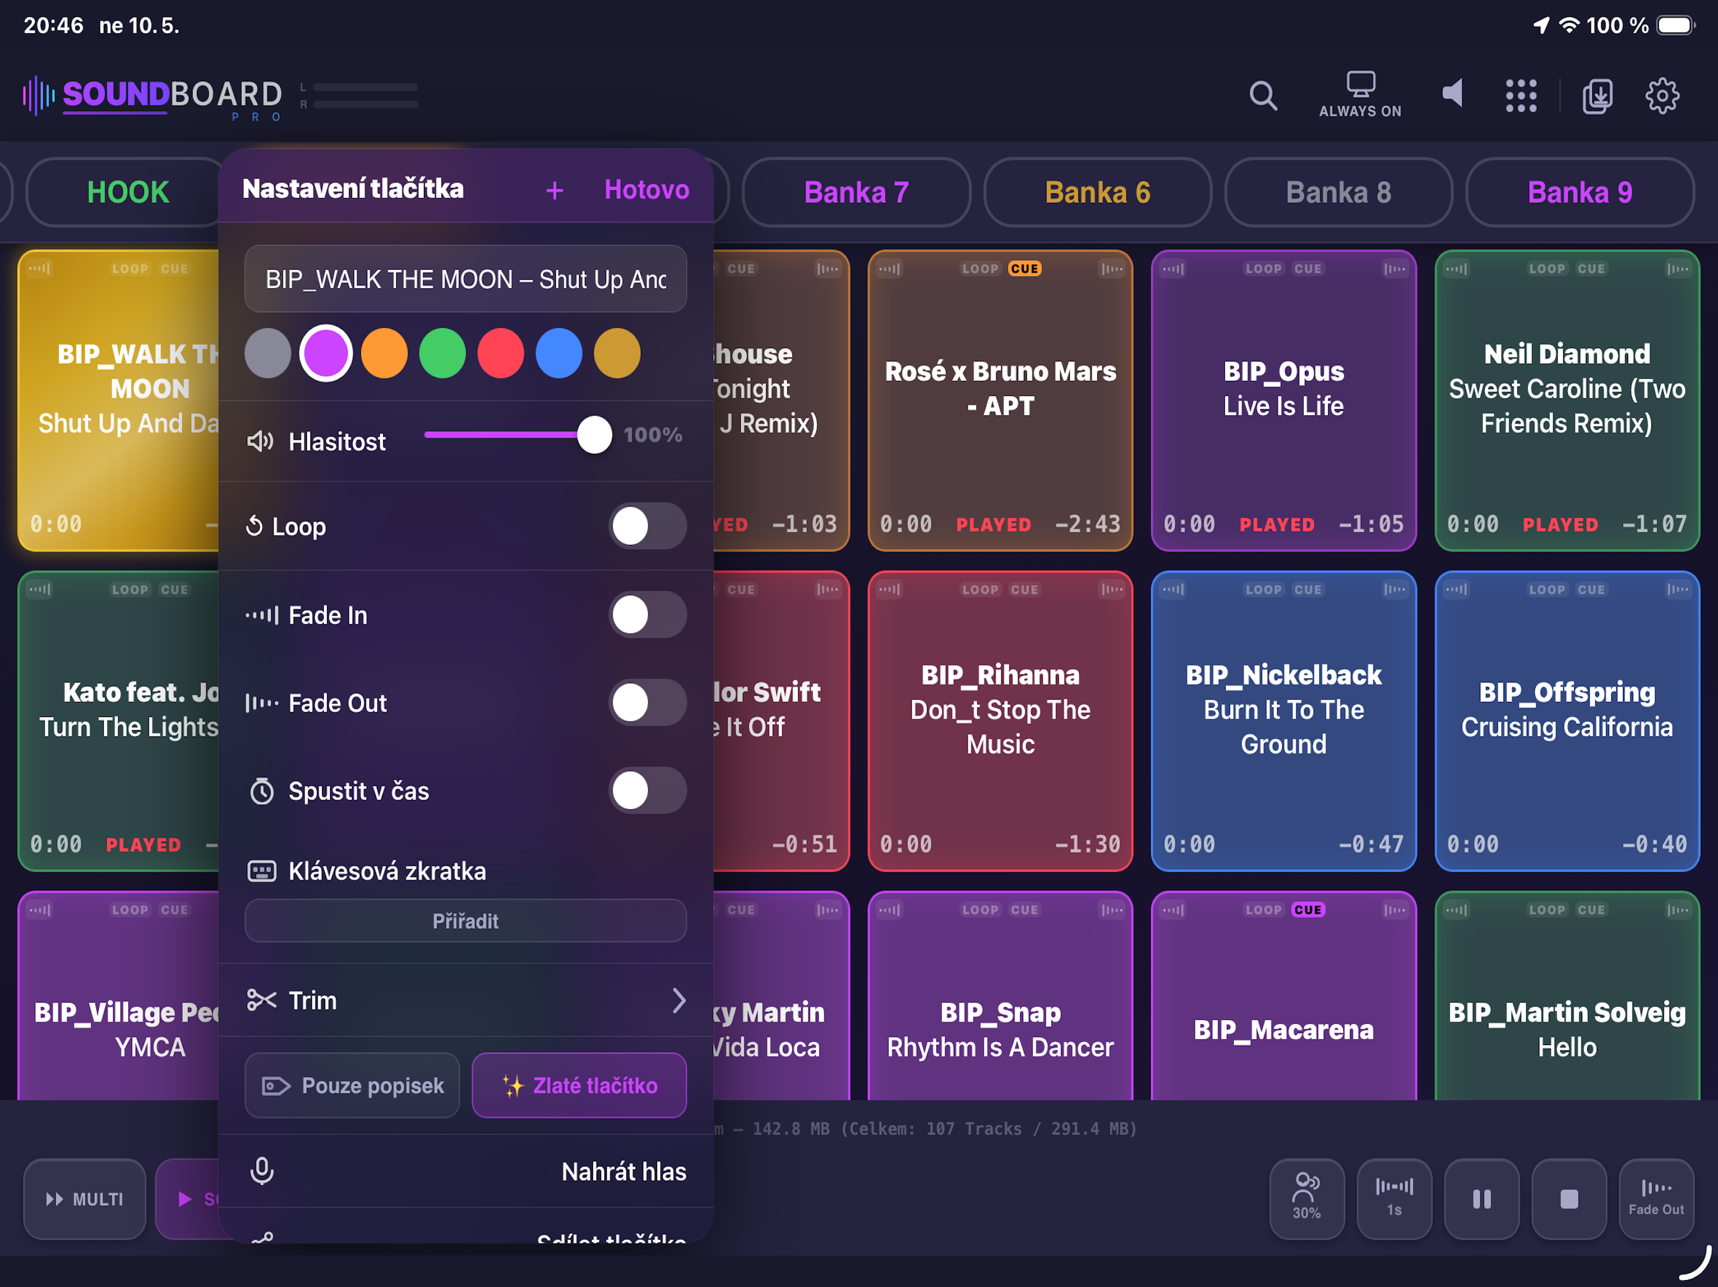This screenshot has height=1287, width=1718.
Task: Choose the red color swatch
Action: (x=501, y=353)
